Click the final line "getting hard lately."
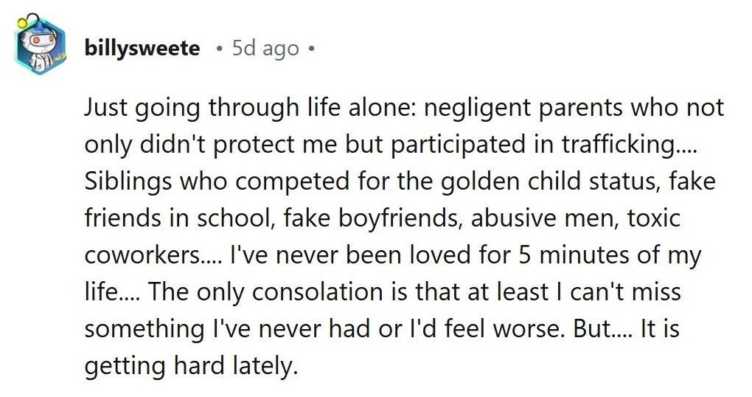Viewport: 752px width, 397px height. 192,366
